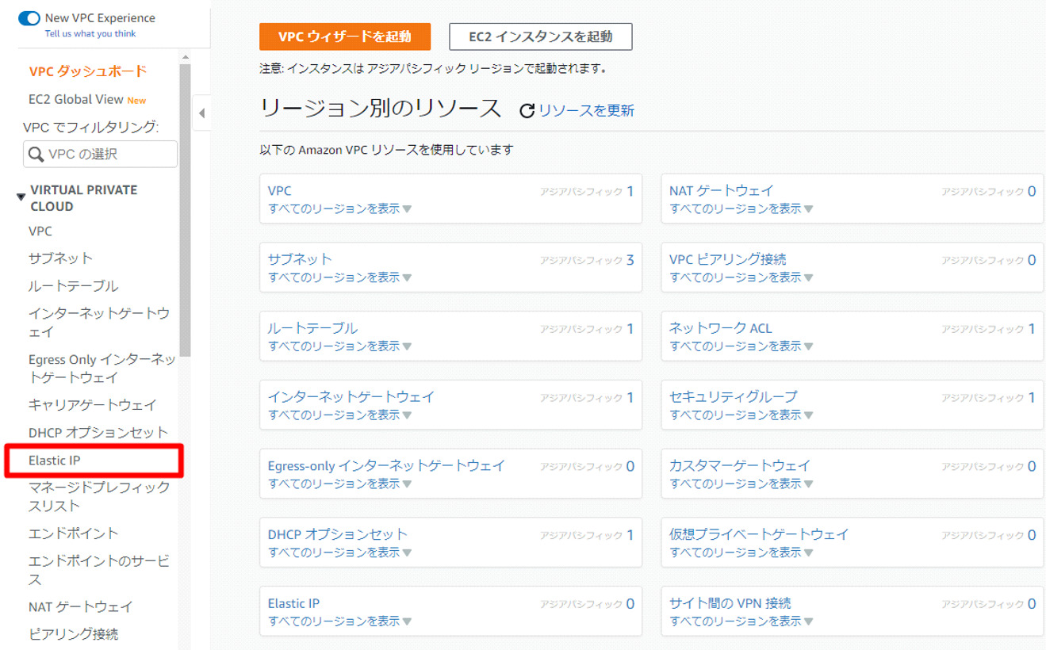
Task: Expand すべてのリージョンを表示 under サイト間の VPN 接続 card
Action: (x=741, y=621)
